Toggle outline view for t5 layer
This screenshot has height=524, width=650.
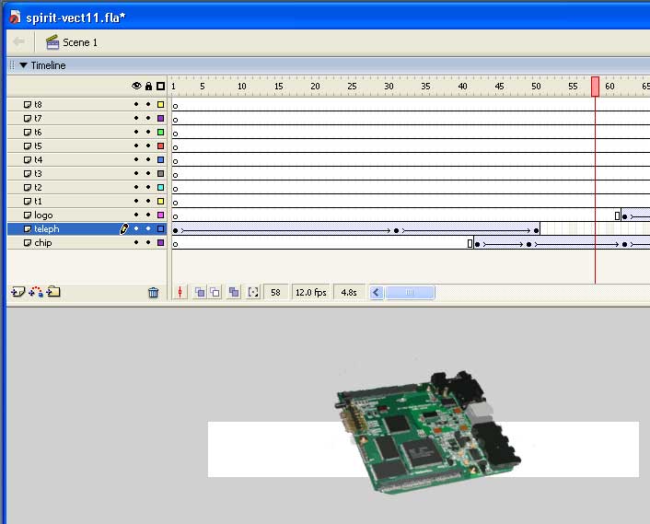160,146
